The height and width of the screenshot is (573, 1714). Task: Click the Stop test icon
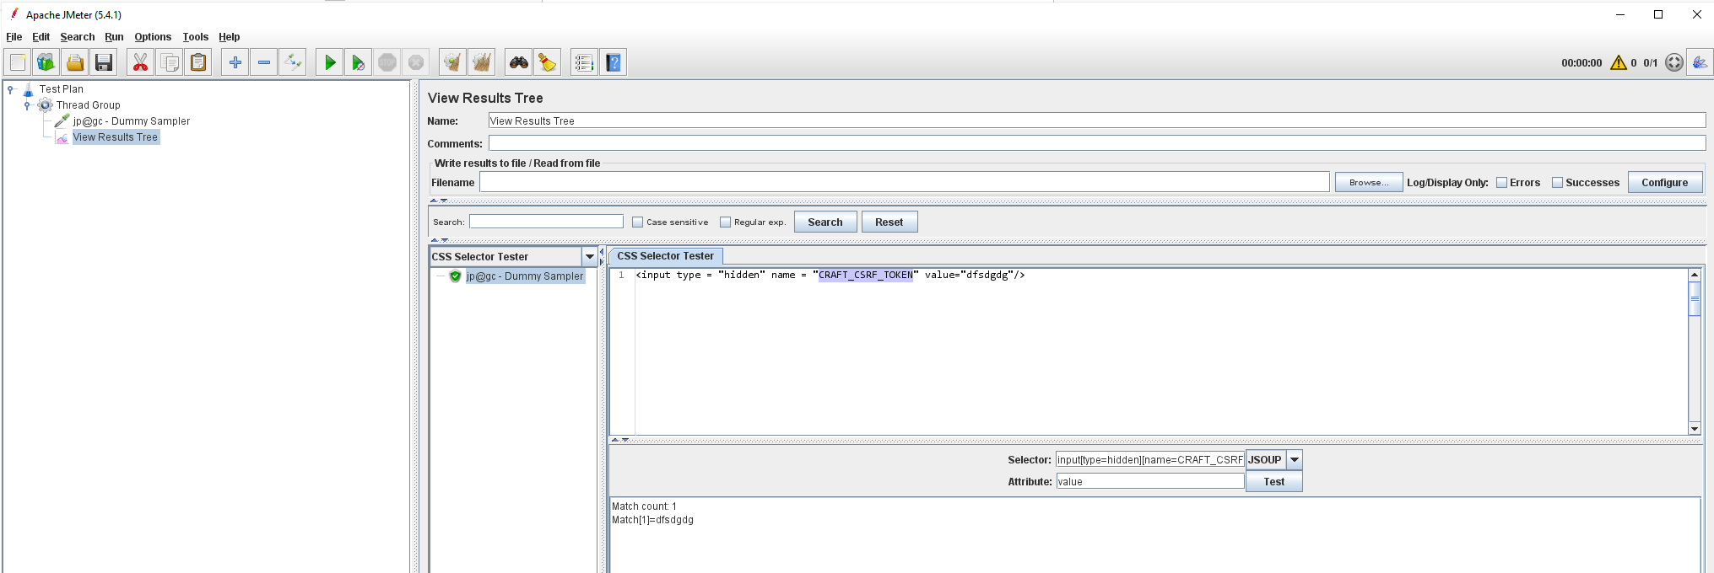pyautogui.click(x=387, y=62)
